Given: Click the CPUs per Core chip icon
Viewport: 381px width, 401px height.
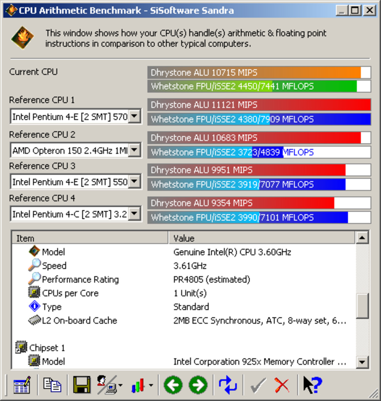Looking at the screenshot, I should tap(34, 292).
